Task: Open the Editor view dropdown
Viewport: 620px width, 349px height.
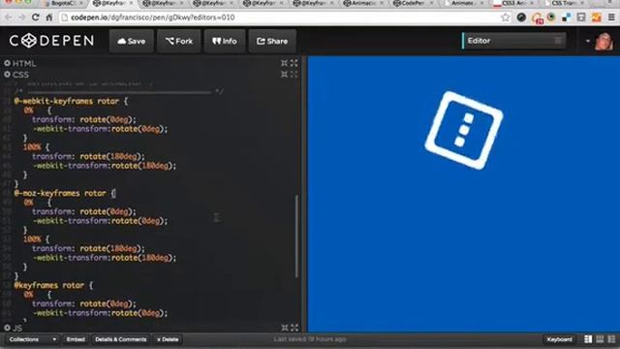Action: (x=513, y=41)
